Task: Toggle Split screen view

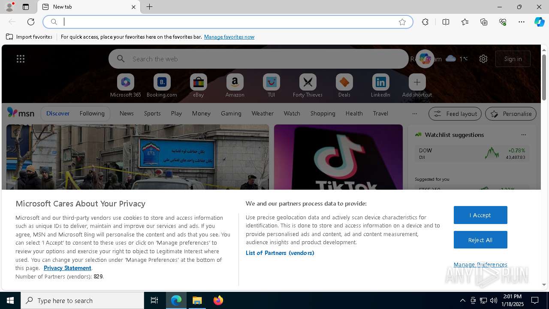Action: pyautogui.click(x=446, y=22)
